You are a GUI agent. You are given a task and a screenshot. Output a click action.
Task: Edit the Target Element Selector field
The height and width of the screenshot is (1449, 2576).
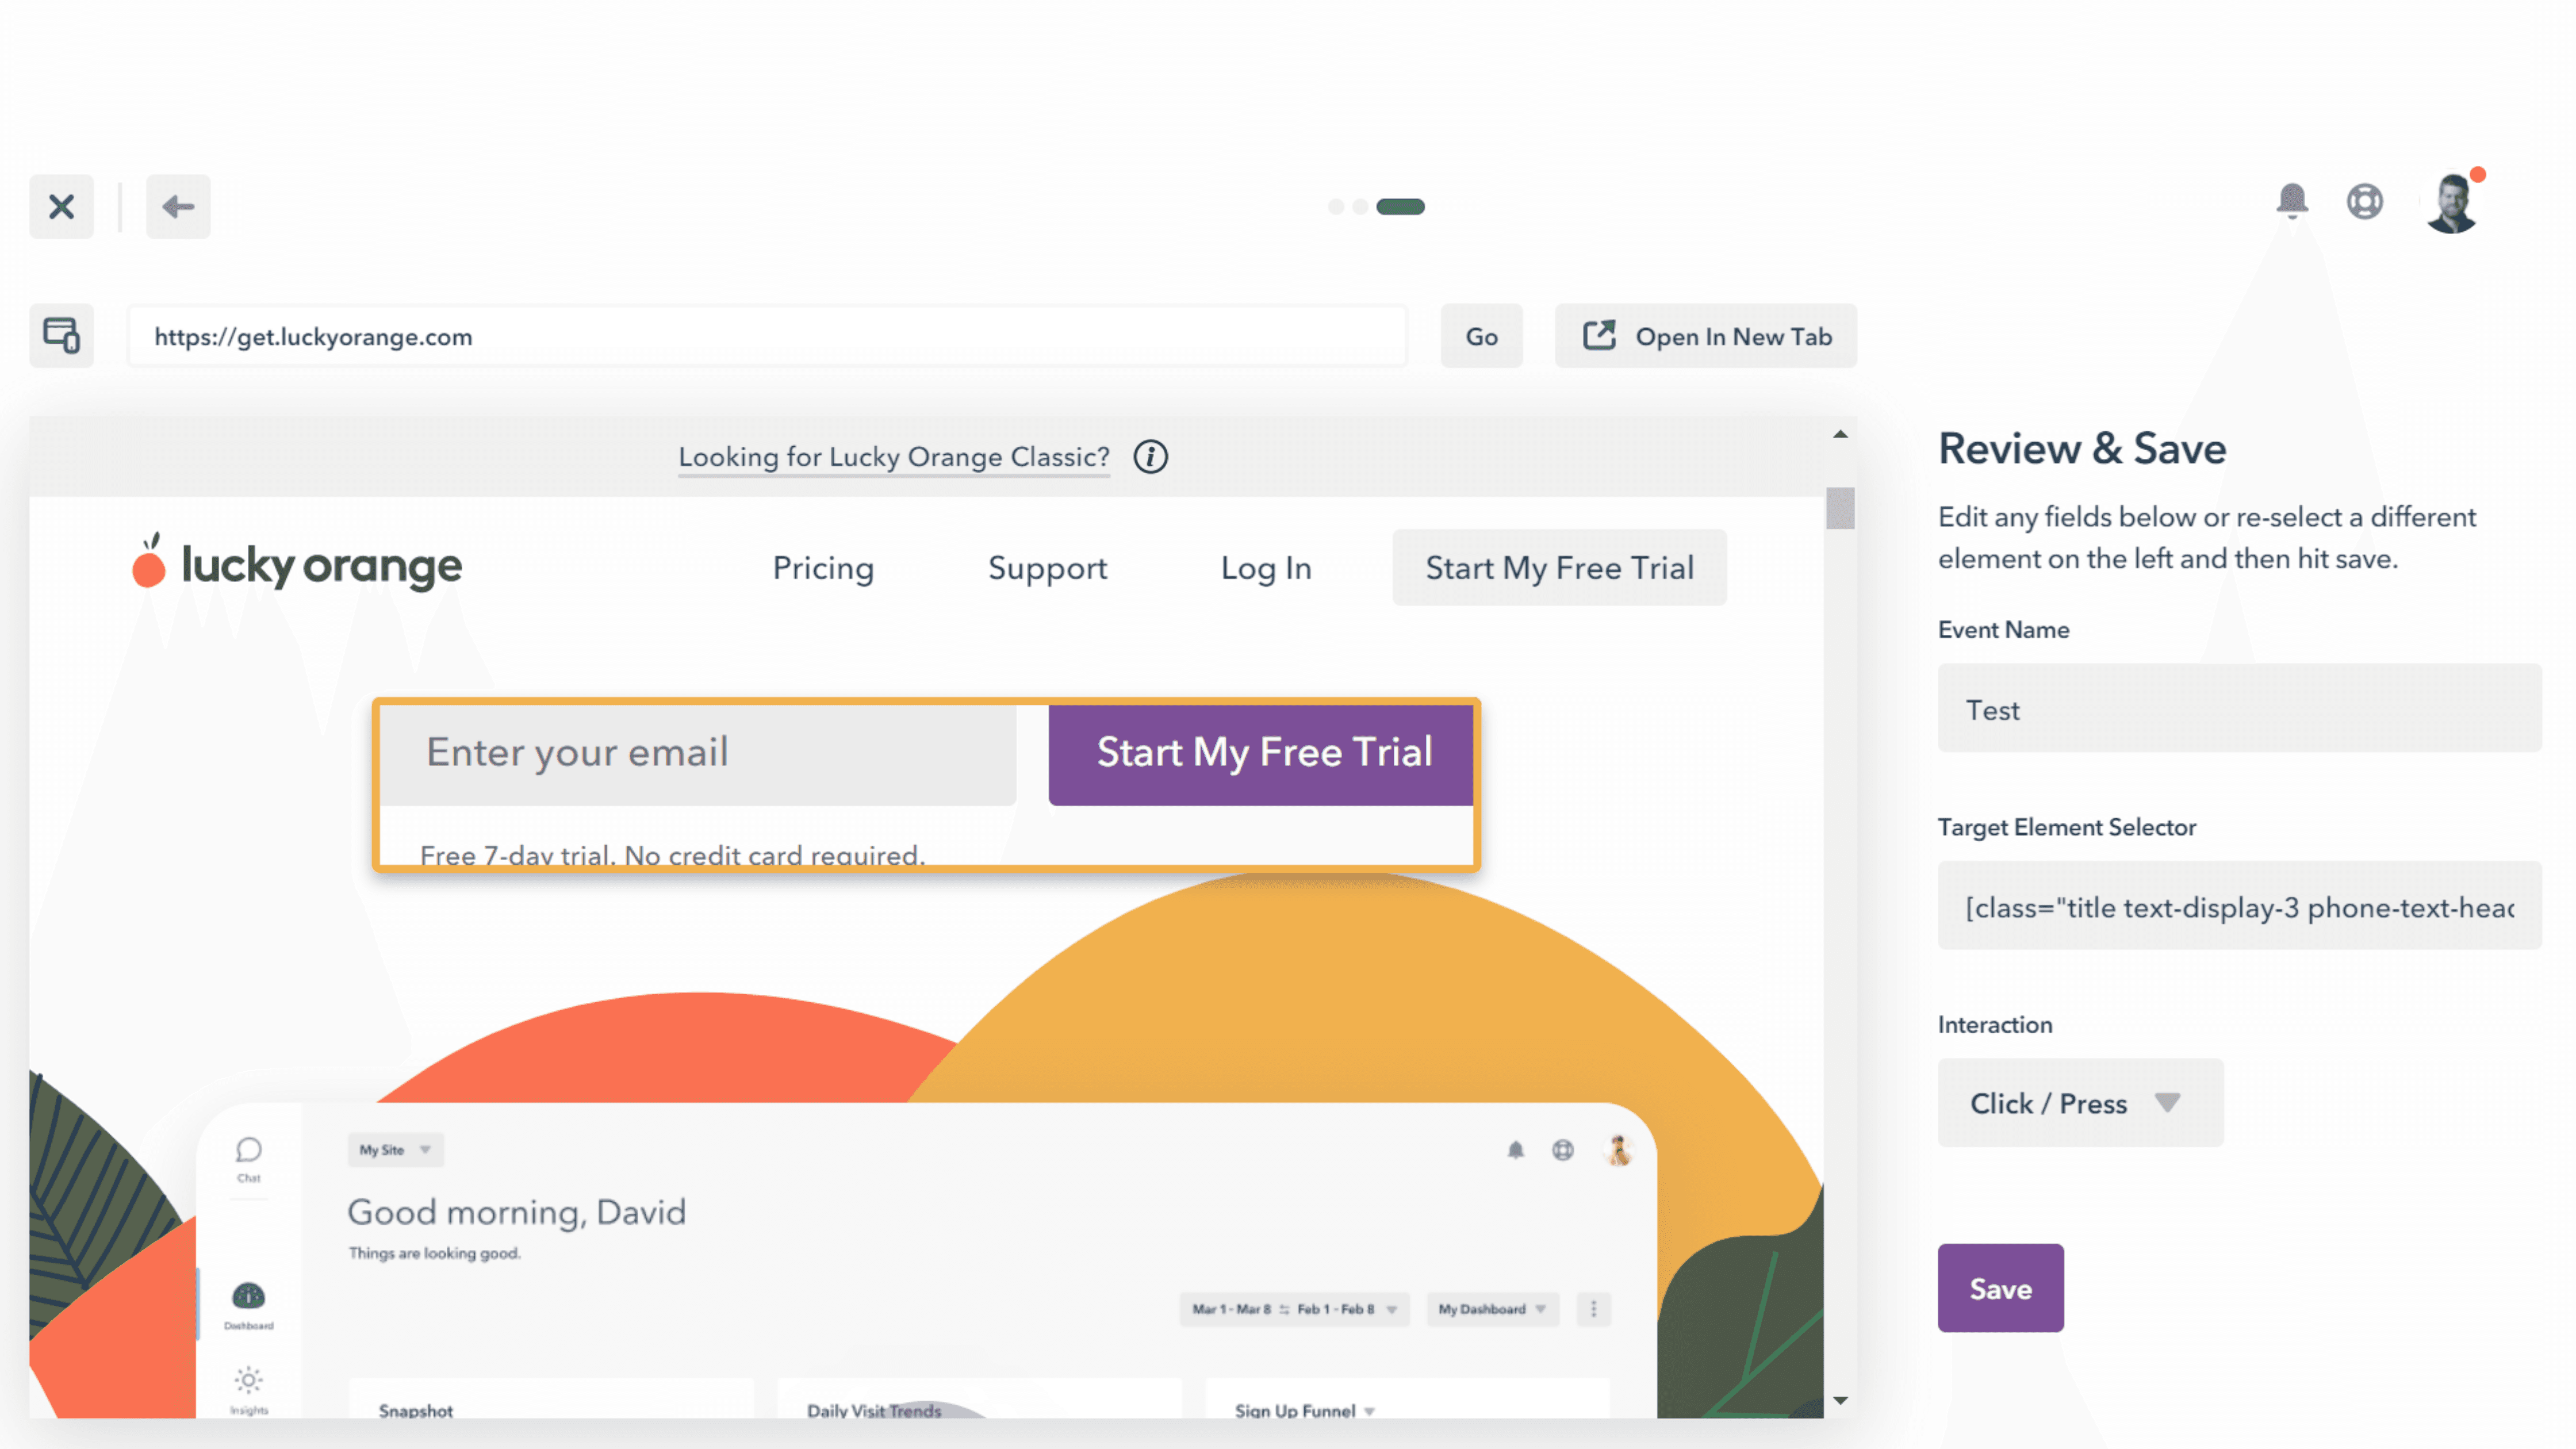[x=2239, y=906]
